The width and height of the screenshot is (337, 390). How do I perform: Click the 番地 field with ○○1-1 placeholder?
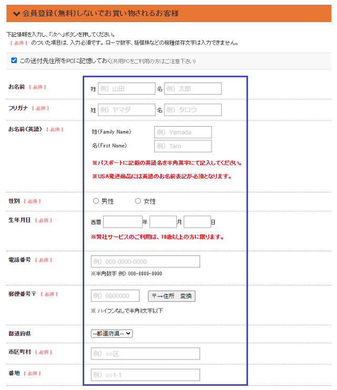coord(145,375)
